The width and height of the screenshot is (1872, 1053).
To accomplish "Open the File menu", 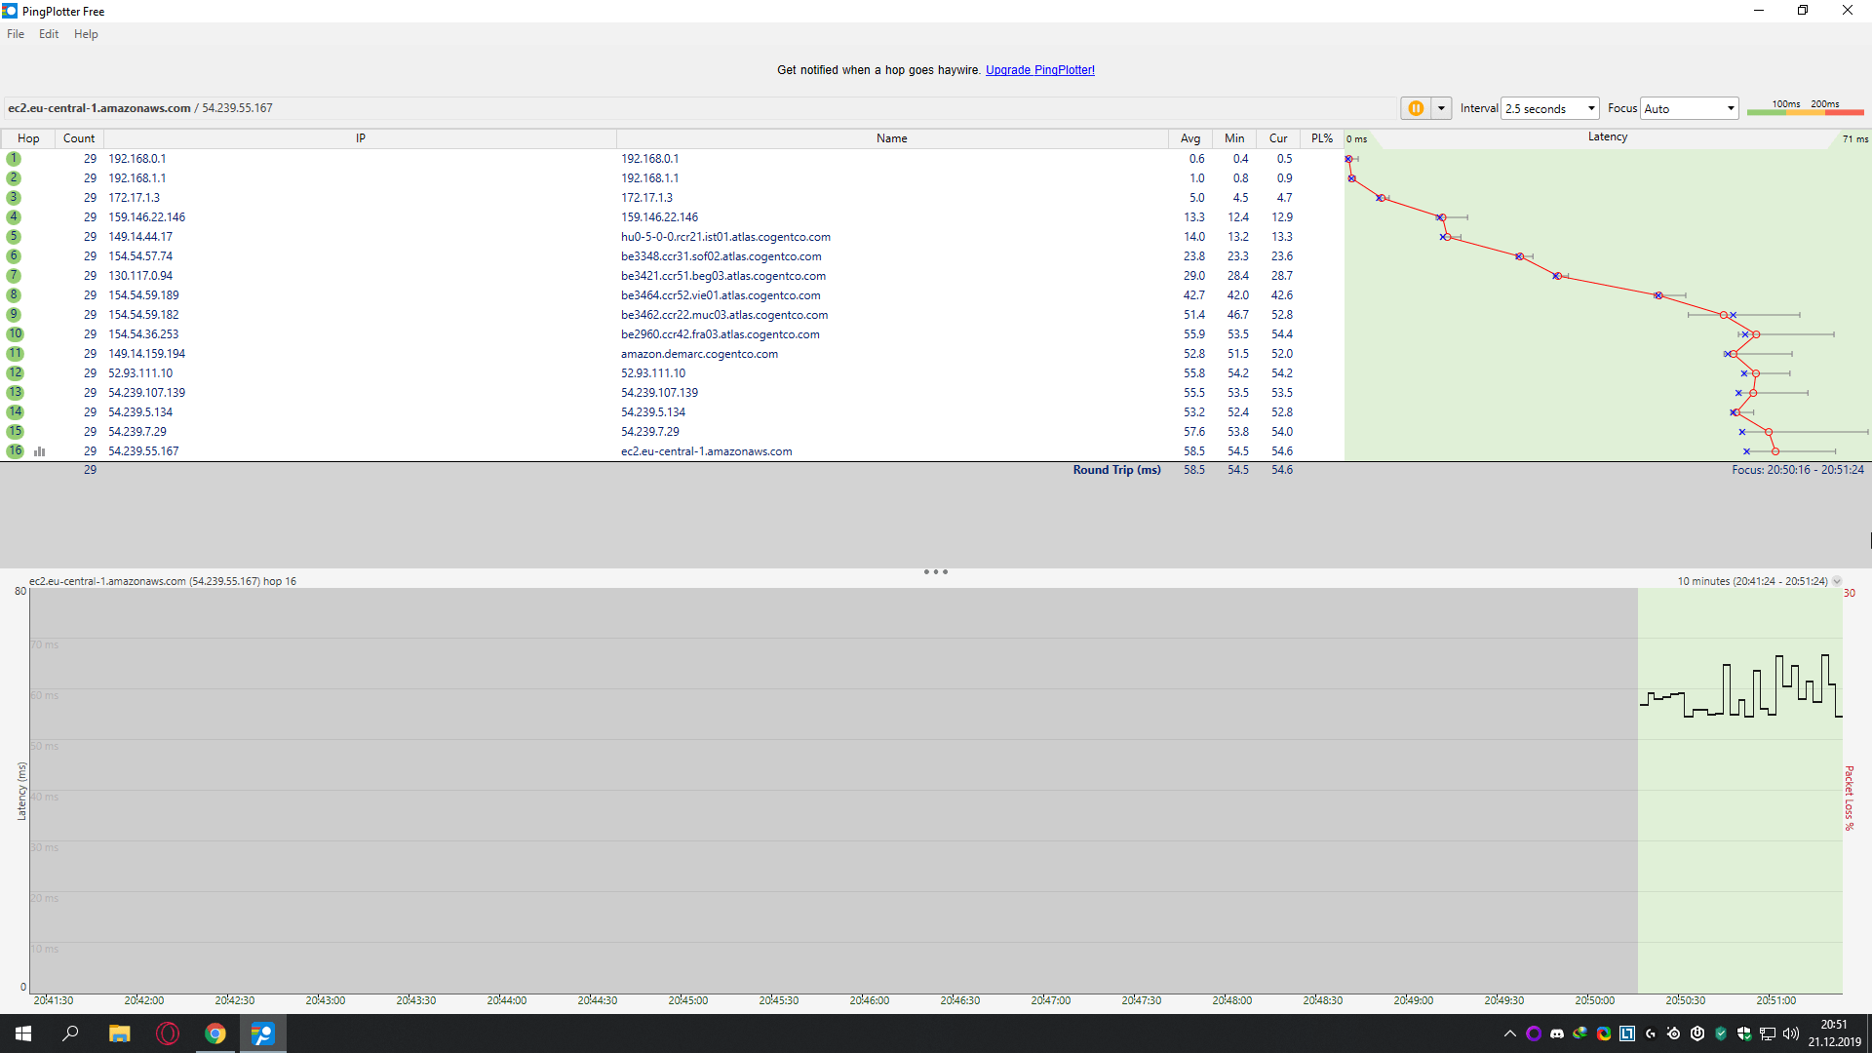I will tap(16, 34).
